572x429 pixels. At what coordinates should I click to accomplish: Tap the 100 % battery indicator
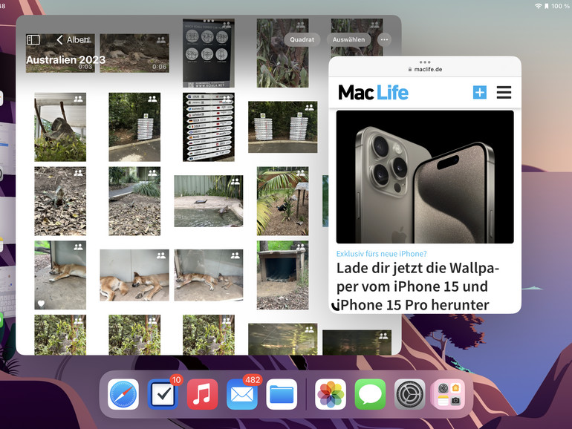[560, 6]
